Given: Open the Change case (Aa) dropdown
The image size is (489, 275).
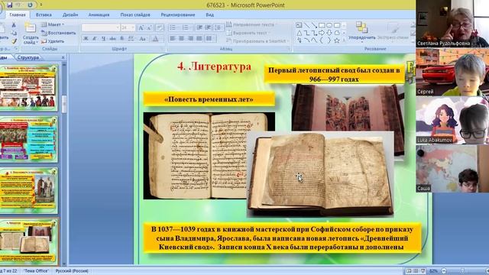Looking at the screenshot, I should (x=143, y=39).
